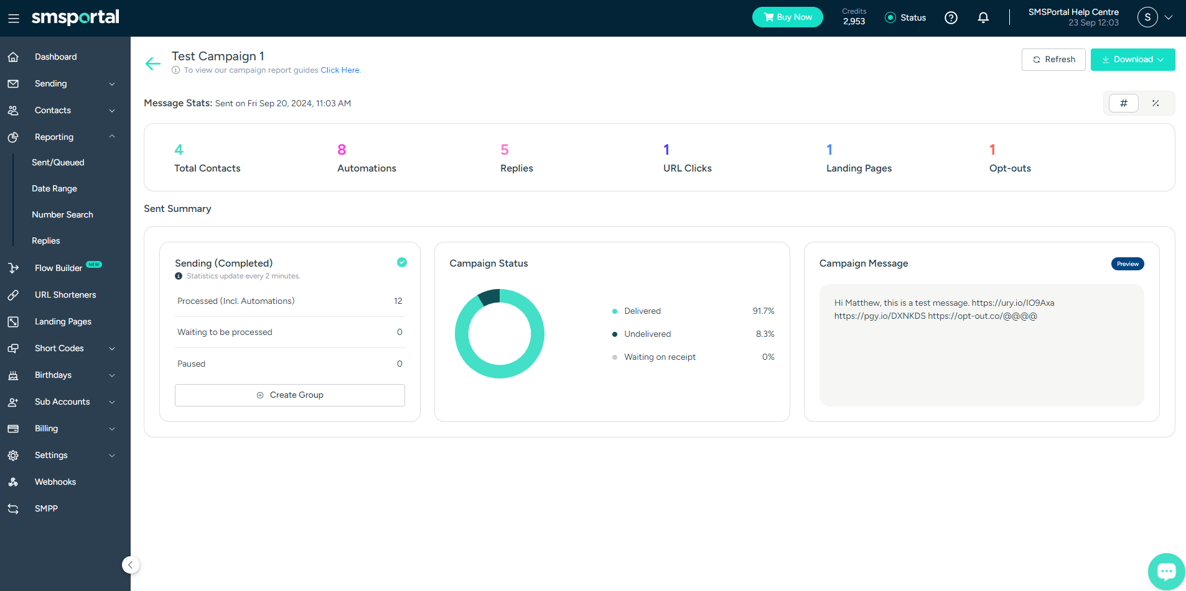This screenshot has width=1186, height=591.
Task: Click the Billing card icon
Action: click(13, 428)
